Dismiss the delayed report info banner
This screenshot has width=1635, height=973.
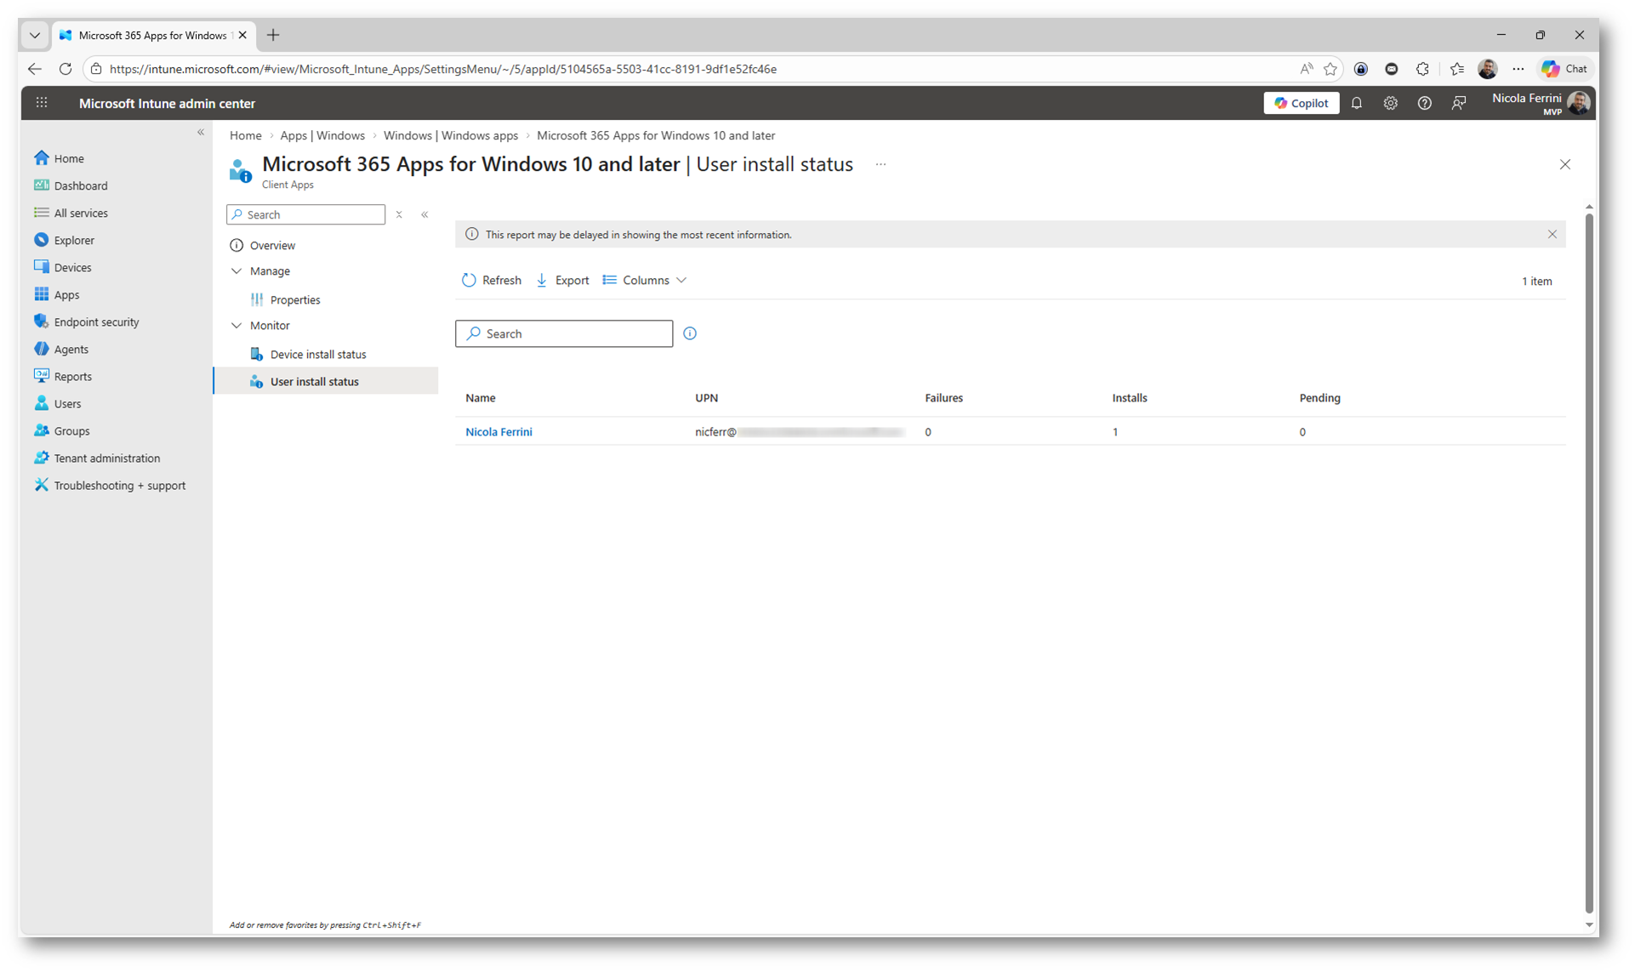1552,234
